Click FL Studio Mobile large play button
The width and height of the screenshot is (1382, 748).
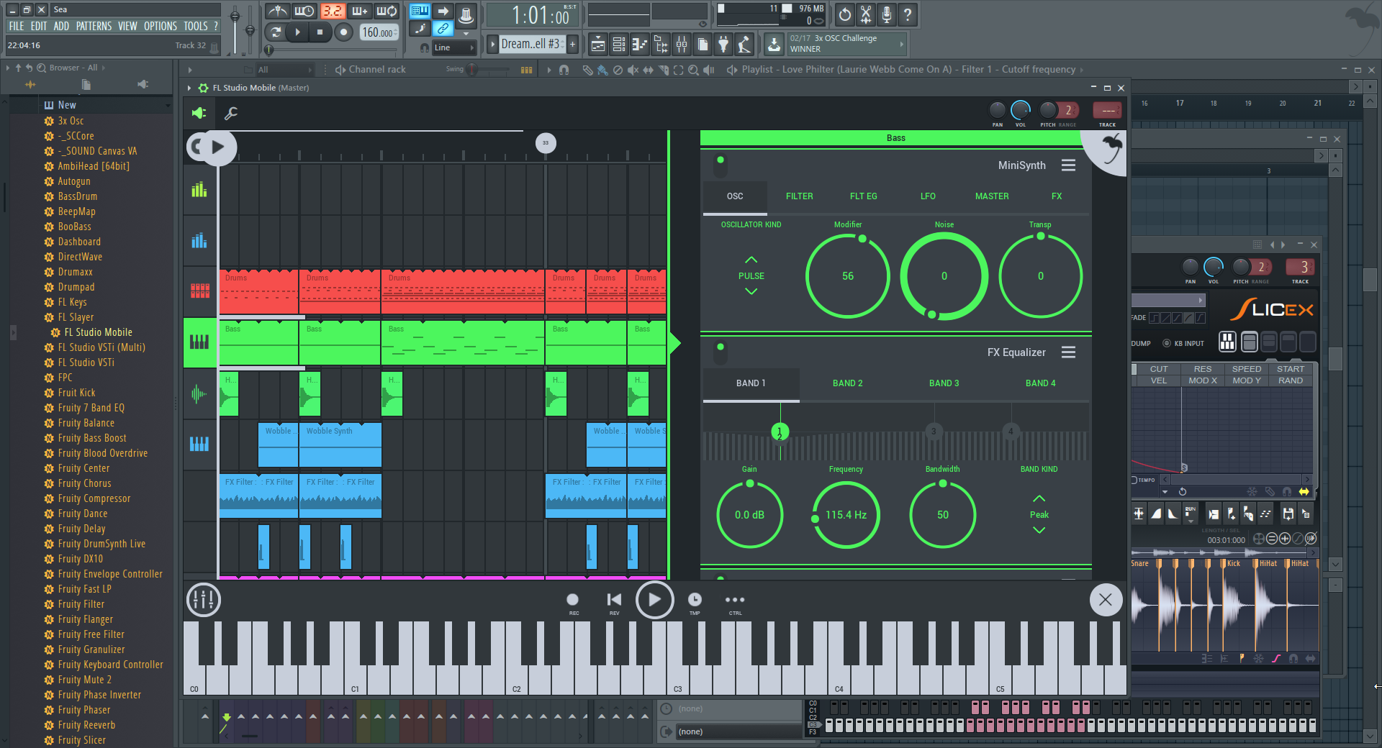click(x=654, y=600)
